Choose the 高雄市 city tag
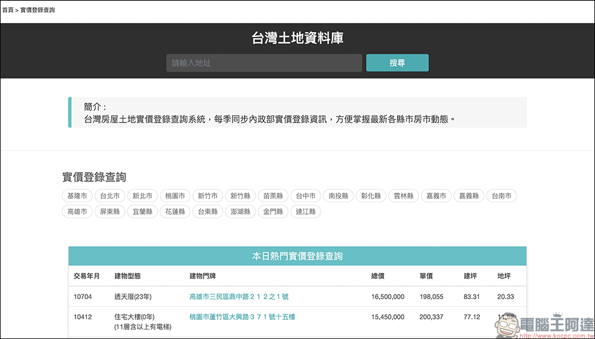This screenshot has width=595, height=339. pos(77,211)
